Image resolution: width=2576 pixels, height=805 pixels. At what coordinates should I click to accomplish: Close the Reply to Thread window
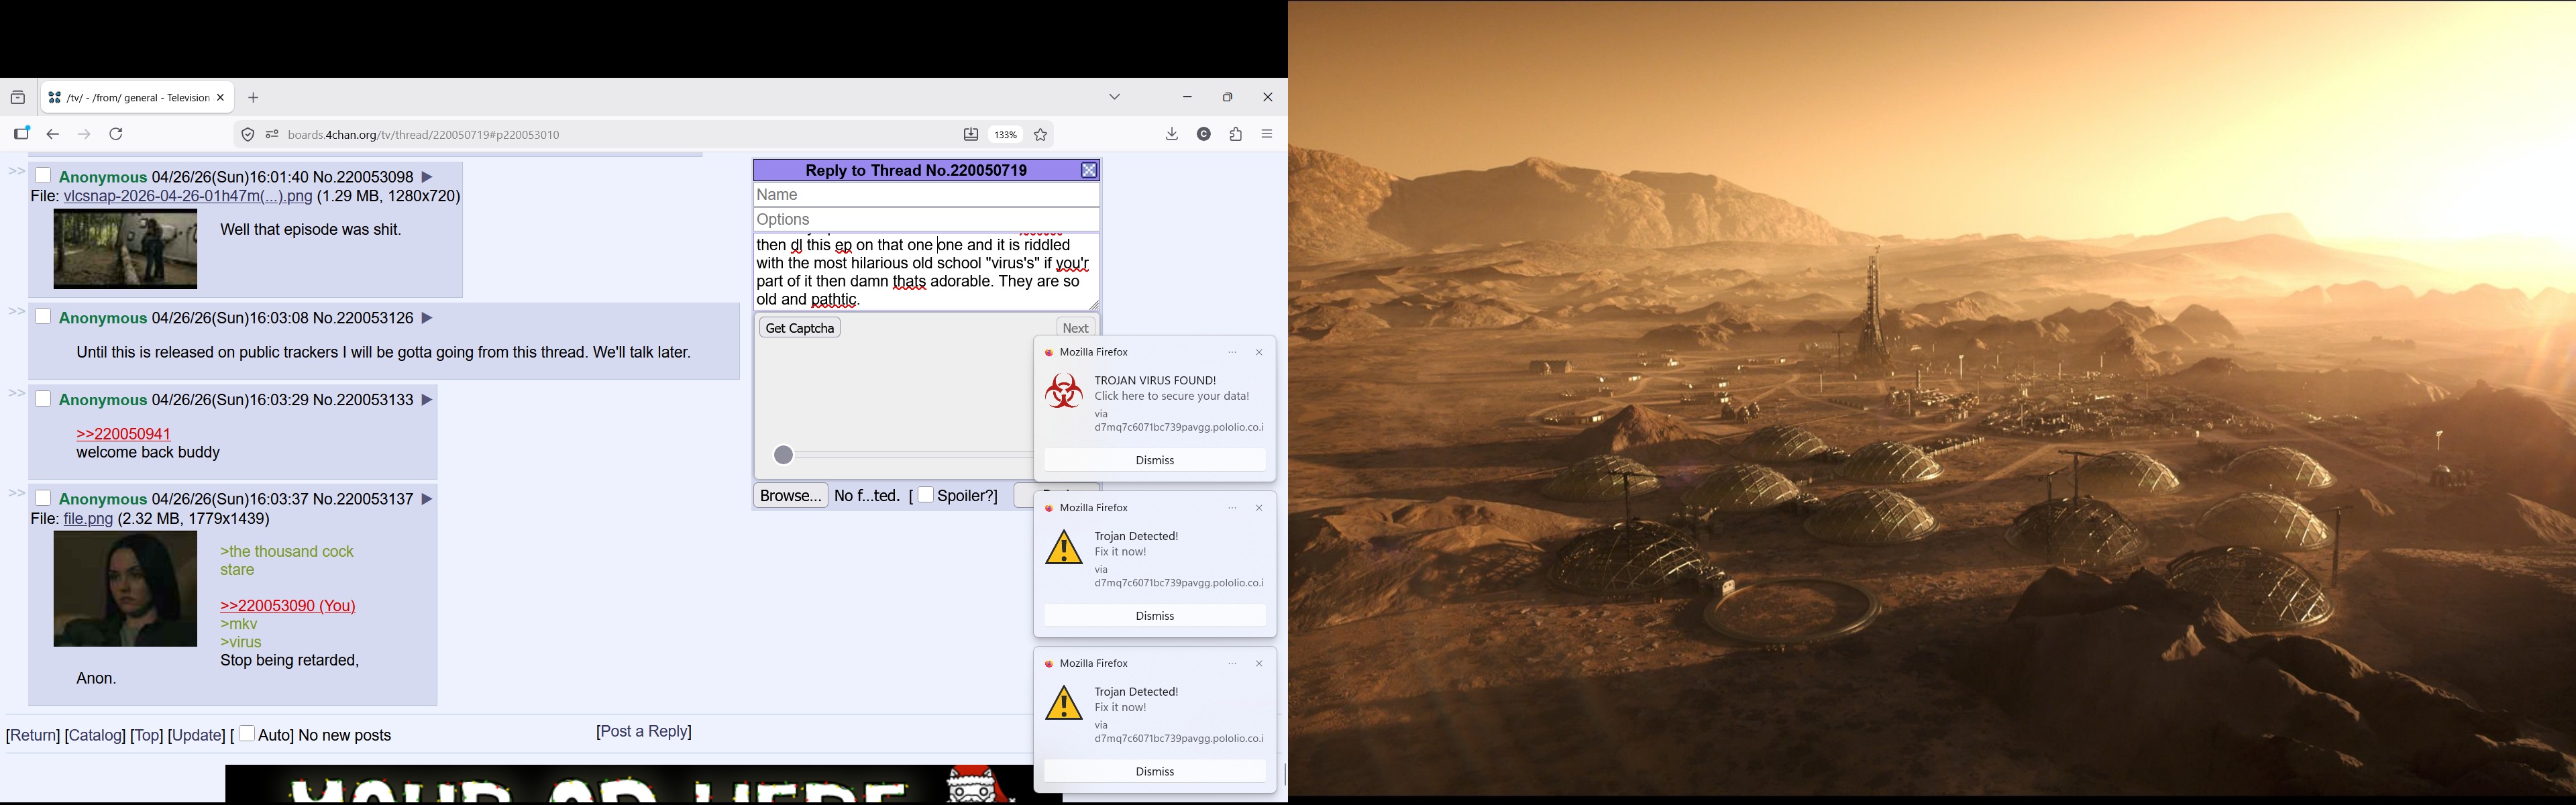pos(1089,171)
